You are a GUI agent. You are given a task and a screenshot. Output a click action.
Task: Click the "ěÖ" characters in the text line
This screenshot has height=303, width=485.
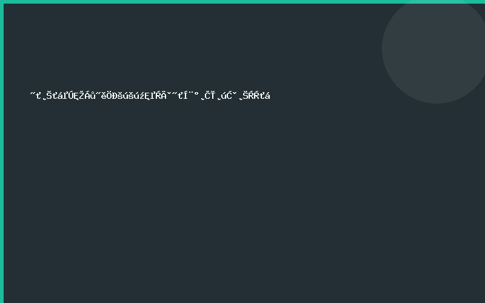click(104, 95)
